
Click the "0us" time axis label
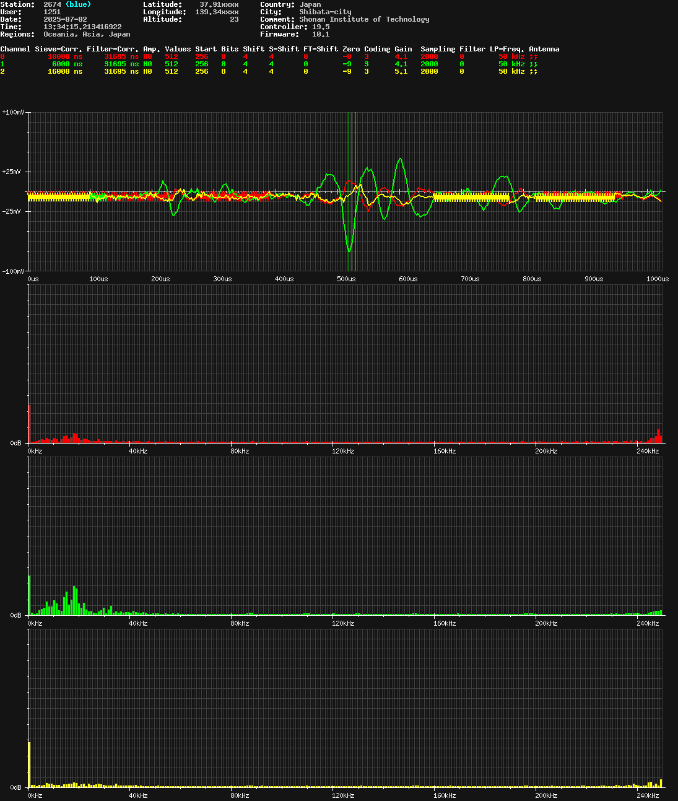33,279
